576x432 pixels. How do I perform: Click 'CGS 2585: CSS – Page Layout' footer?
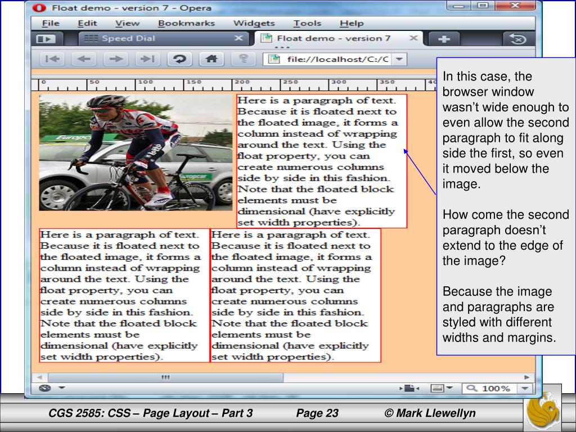[151, 413]
